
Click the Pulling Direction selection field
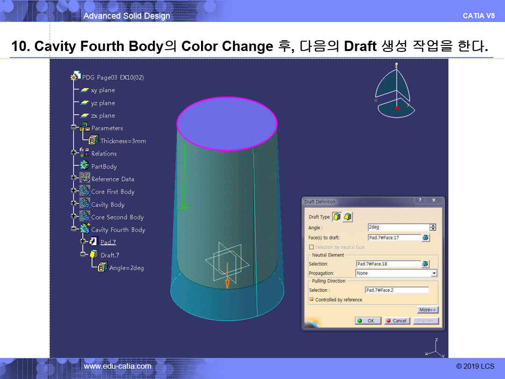[397, 290]
